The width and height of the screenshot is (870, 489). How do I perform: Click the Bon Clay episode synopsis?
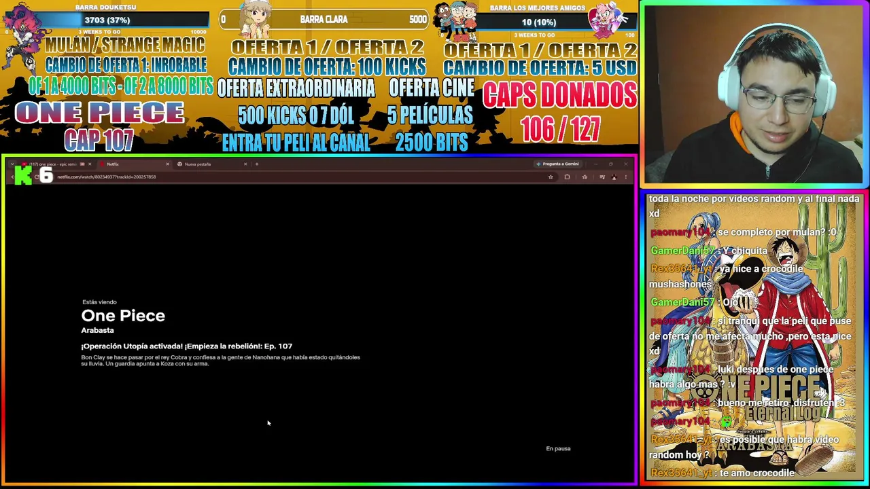coord(220,361)
